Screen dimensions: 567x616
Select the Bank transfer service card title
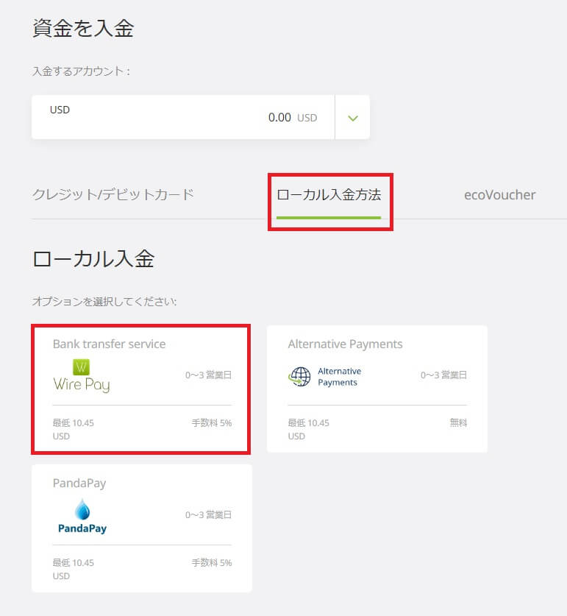[x=109, y=344]
